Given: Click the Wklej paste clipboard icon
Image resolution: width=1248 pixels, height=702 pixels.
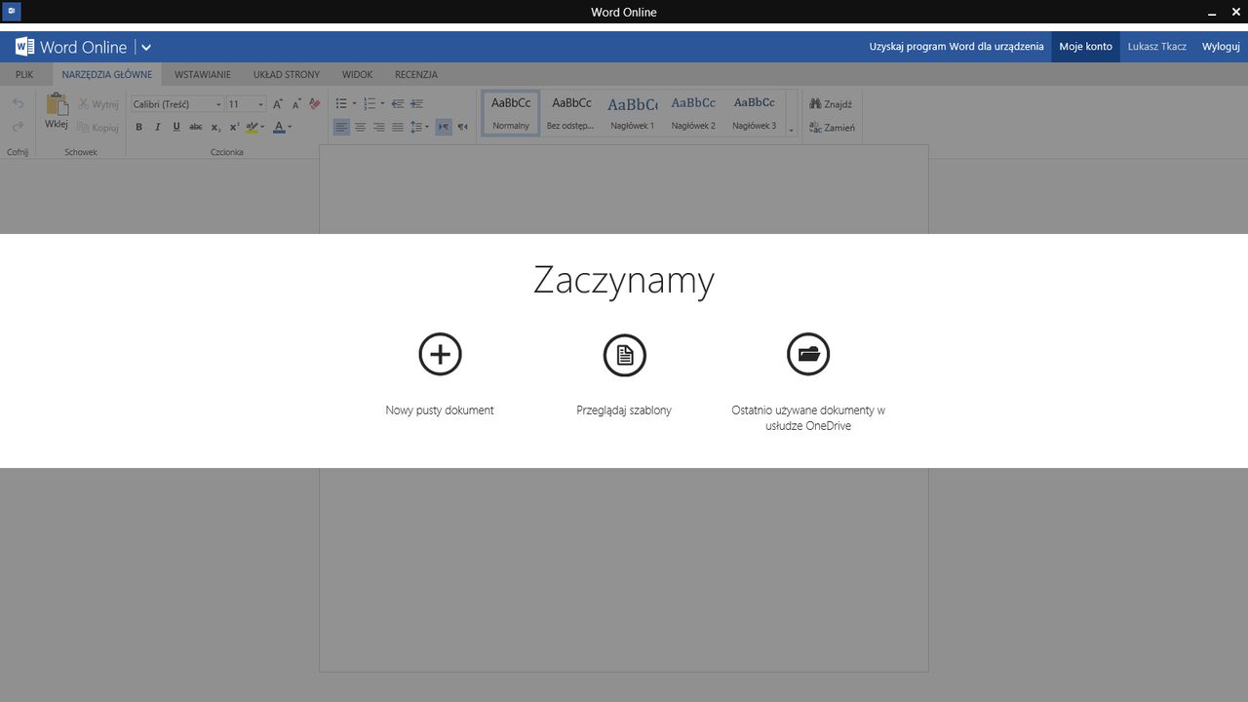Looking at the screenshot, I should [57, 104].
